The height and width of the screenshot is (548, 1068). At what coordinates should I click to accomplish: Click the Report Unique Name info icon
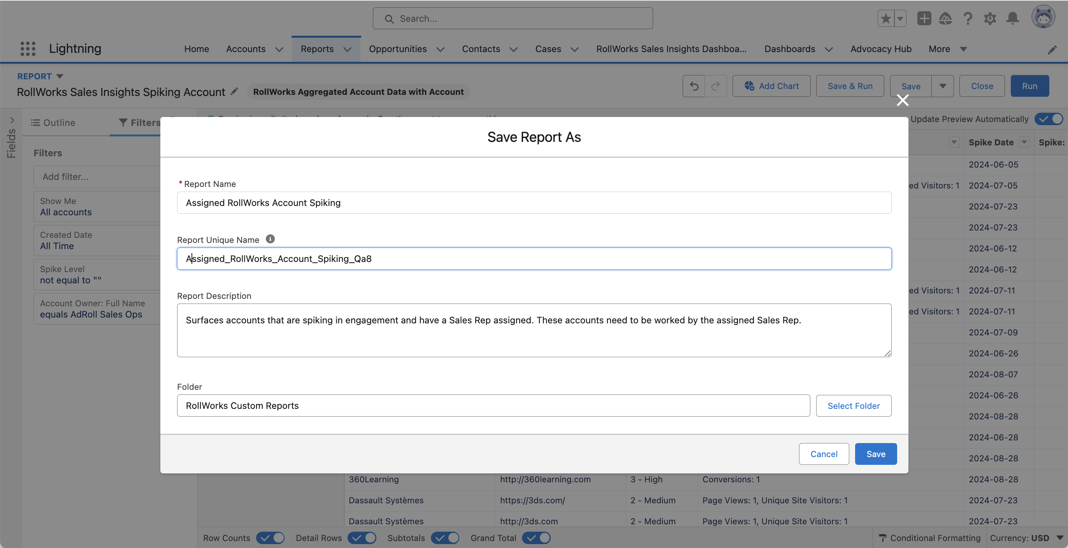[x=270, y=239]
